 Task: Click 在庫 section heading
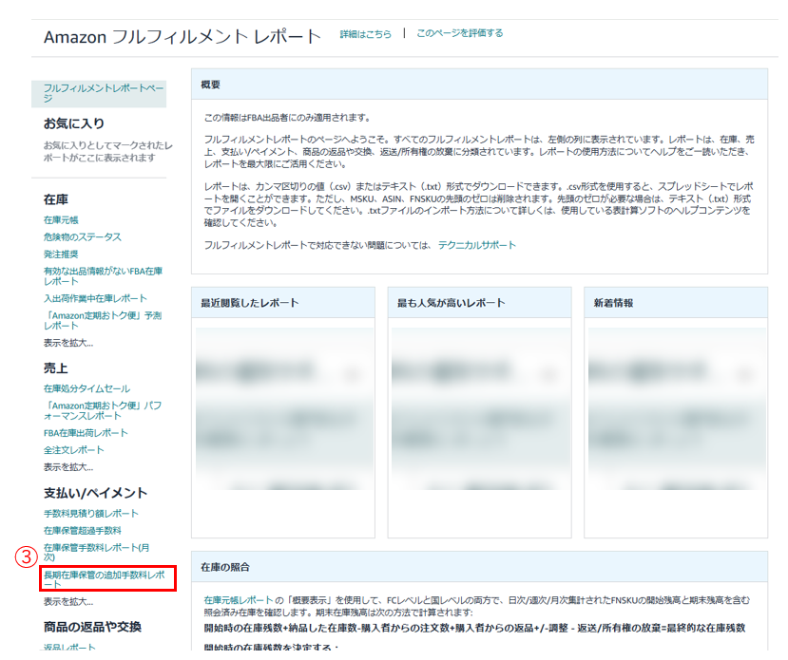(56, 199)
